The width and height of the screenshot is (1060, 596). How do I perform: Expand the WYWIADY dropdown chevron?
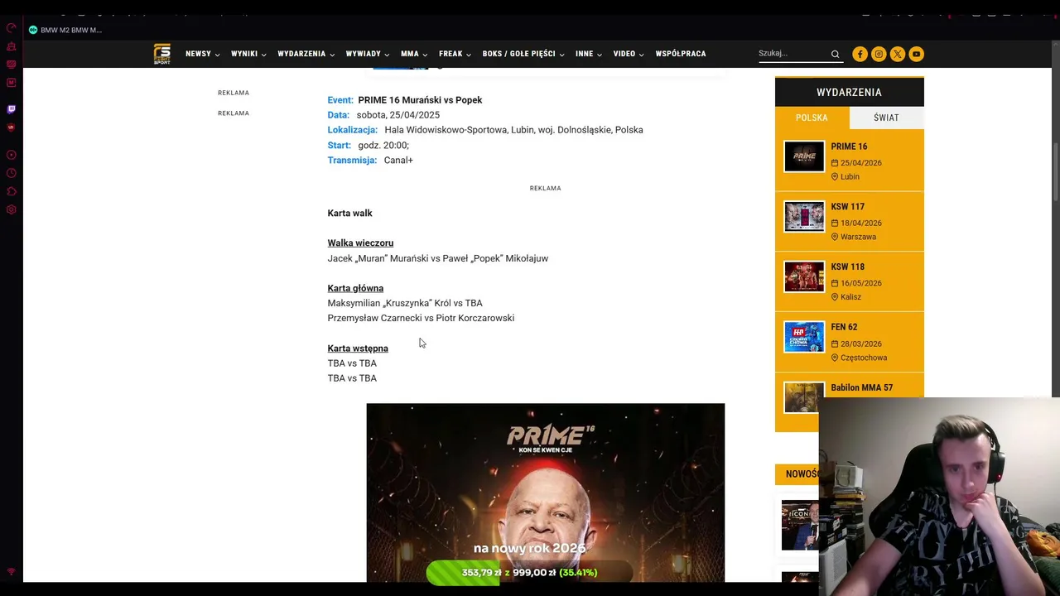point(387,55)
